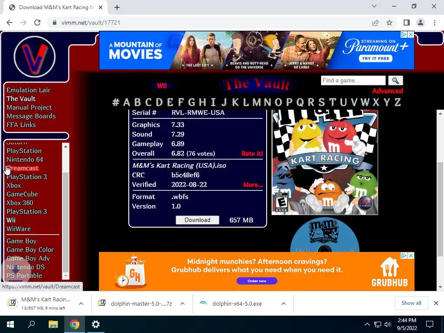Open The Vault sidebar link
This screenshot has width=444, height=333.
point(21,98)
